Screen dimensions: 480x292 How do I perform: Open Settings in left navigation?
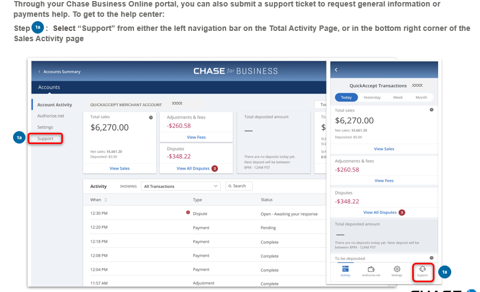pyautogui.click(x=45, y=127)
